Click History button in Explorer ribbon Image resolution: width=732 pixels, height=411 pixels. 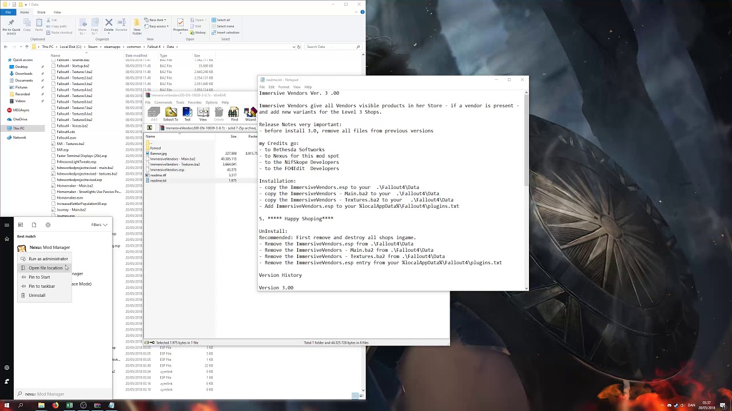[x=198, y=33]
